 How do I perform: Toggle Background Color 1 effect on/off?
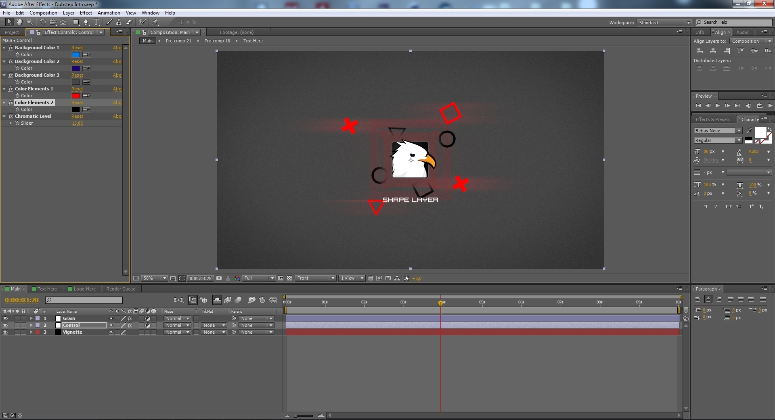[11, 48]
